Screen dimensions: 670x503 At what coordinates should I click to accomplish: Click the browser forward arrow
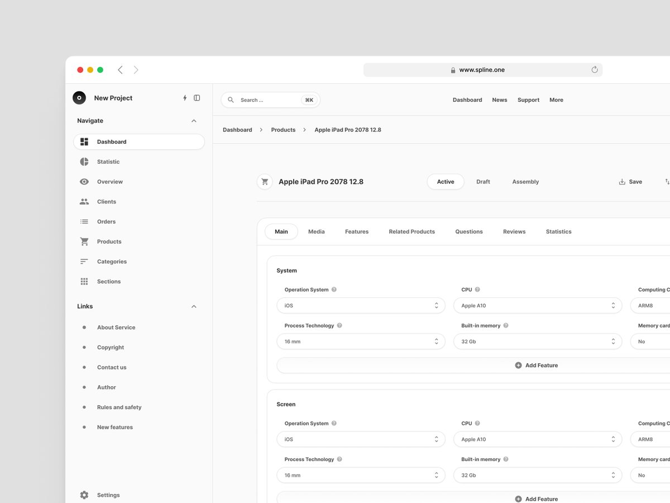click(136, 70)
